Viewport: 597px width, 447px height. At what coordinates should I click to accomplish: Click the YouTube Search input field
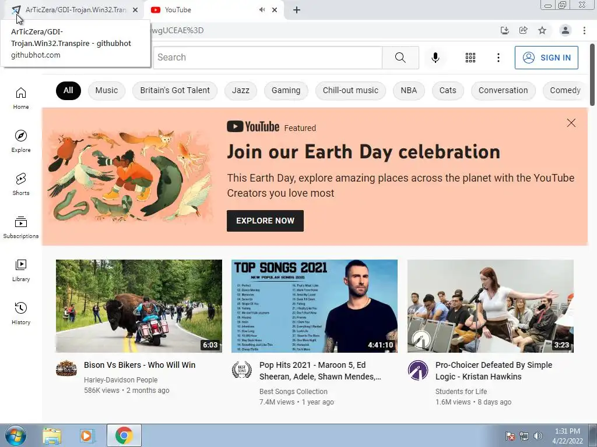268,58
